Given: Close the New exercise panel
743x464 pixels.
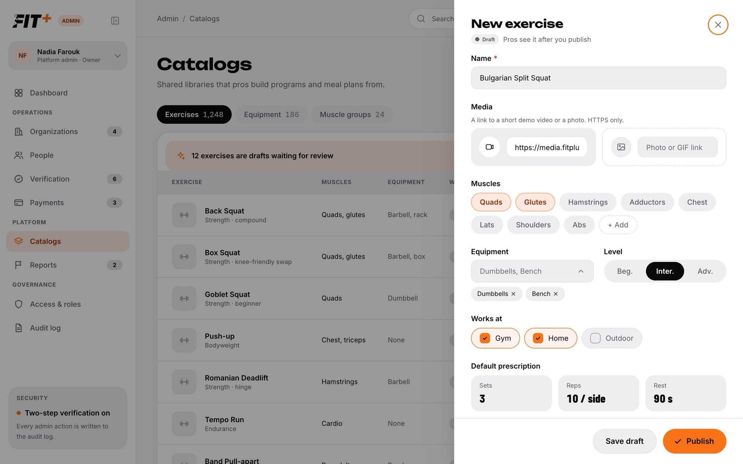Looking at the screenshot, I should (x=718, y=25).
